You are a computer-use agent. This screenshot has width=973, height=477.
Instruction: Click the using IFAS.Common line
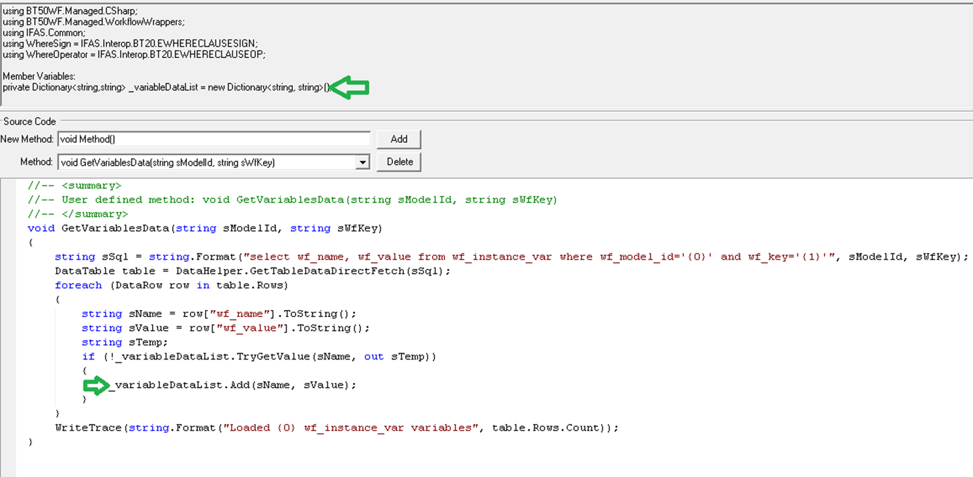[46, 32]
